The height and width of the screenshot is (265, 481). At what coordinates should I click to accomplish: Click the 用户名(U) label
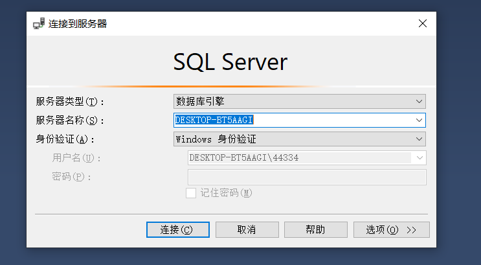76,158
